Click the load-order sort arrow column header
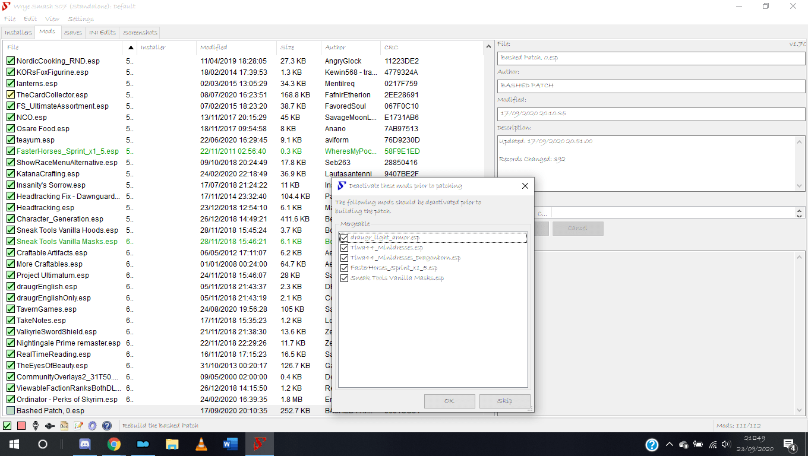This screenshot has height=456, width=808. tap(130, 47)
